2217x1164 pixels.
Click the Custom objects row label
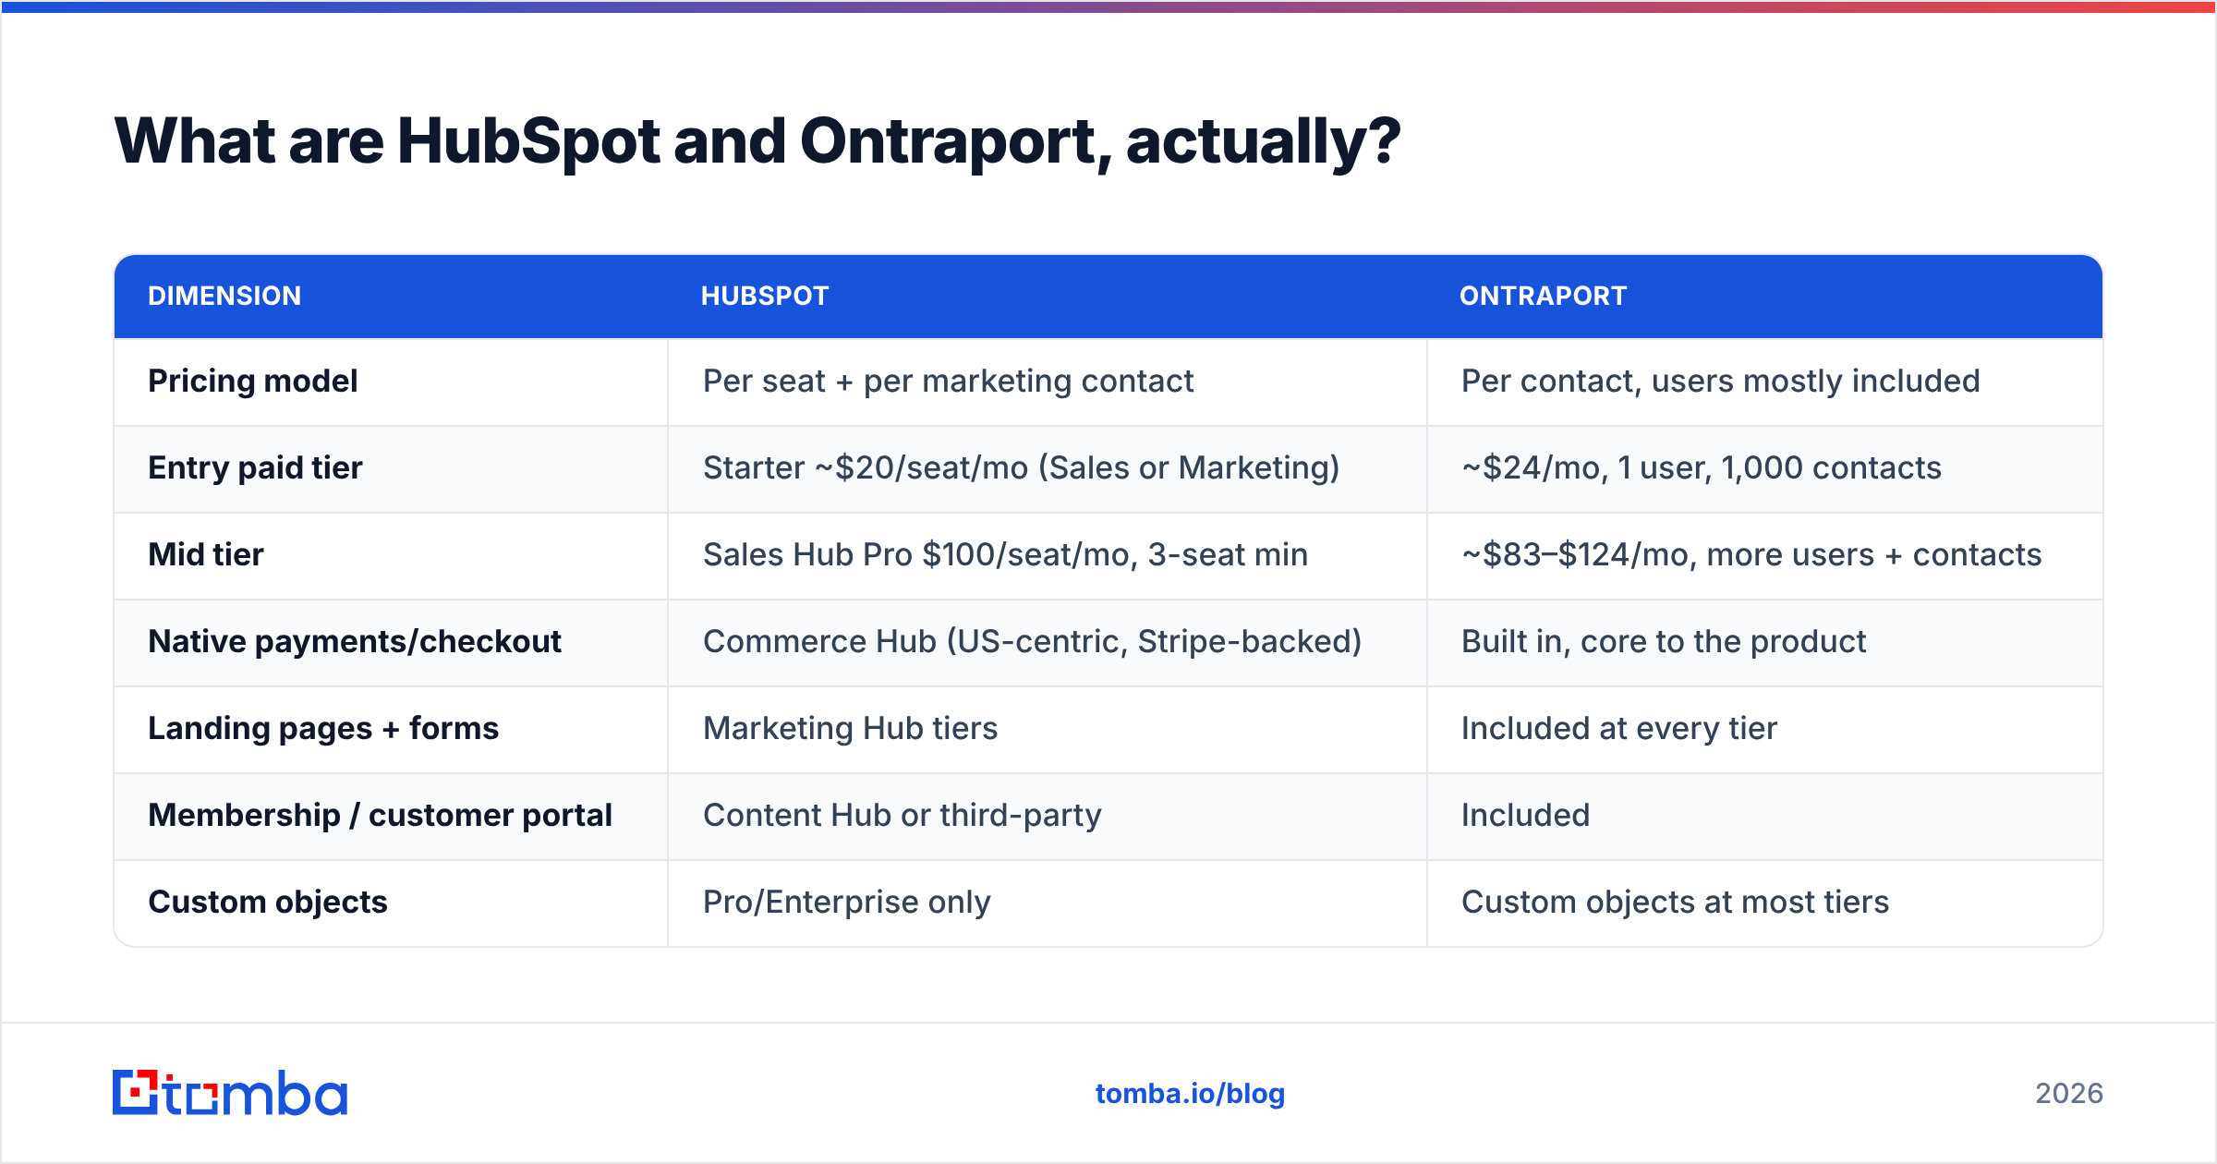pos(268,902)
